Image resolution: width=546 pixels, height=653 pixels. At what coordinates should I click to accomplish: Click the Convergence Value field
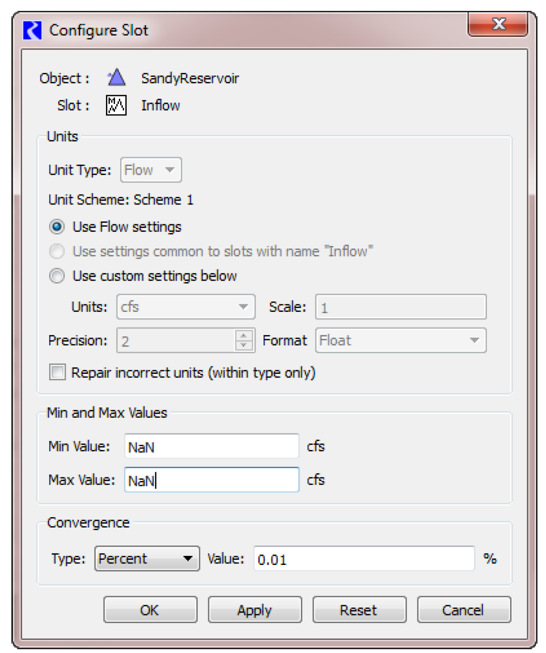point(363,559)
